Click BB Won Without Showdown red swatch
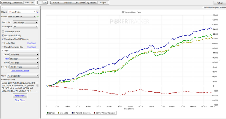 (x=95, y=113)
